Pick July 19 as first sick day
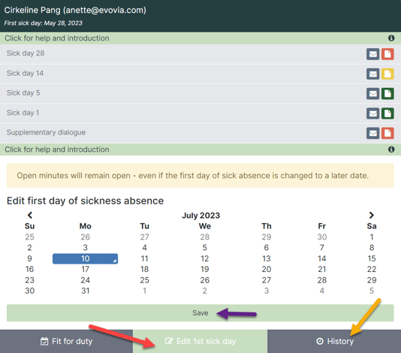This screenshot has height=353, width=401. [x=204, y=269]
